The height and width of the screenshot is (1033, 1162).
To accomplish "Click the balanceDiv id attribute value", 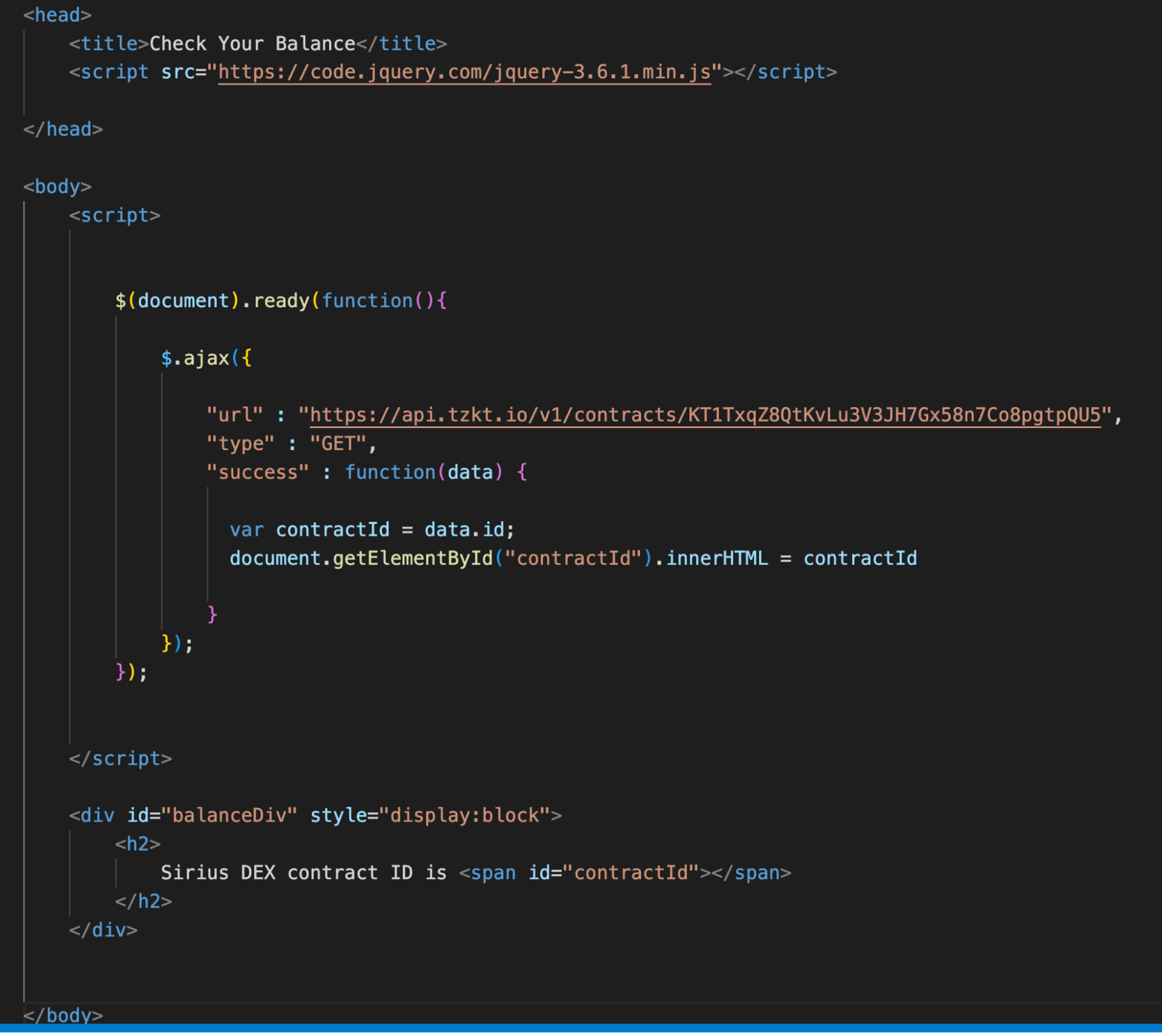I will 229,815.
